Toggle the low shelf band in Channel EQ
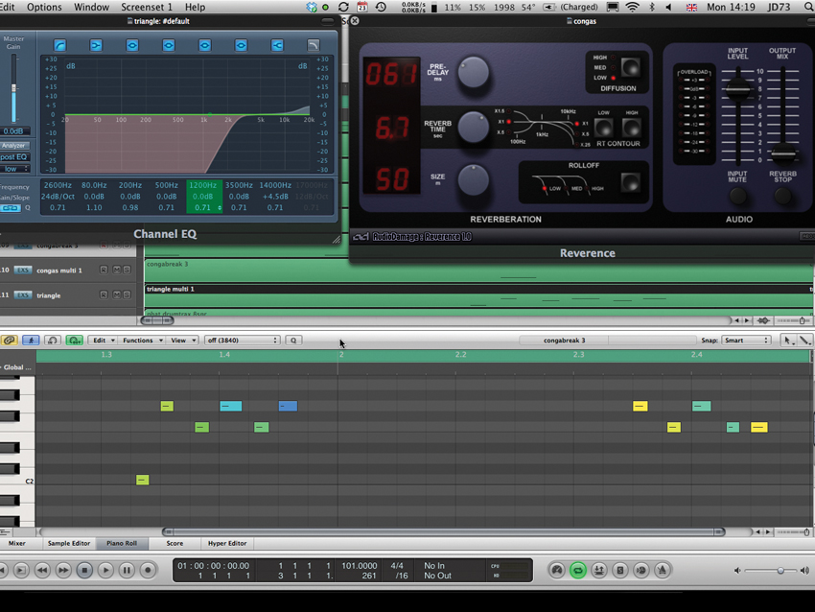The image size is (815, 612). (96, 45)
